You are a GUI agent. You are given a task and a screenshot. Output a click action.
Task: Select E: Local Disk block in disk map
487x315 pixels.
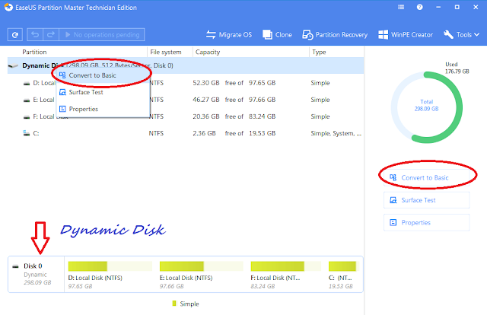click(201, 275)
